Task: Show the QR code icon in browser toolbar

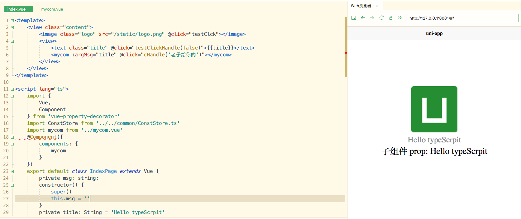Action: pos(400,18)
